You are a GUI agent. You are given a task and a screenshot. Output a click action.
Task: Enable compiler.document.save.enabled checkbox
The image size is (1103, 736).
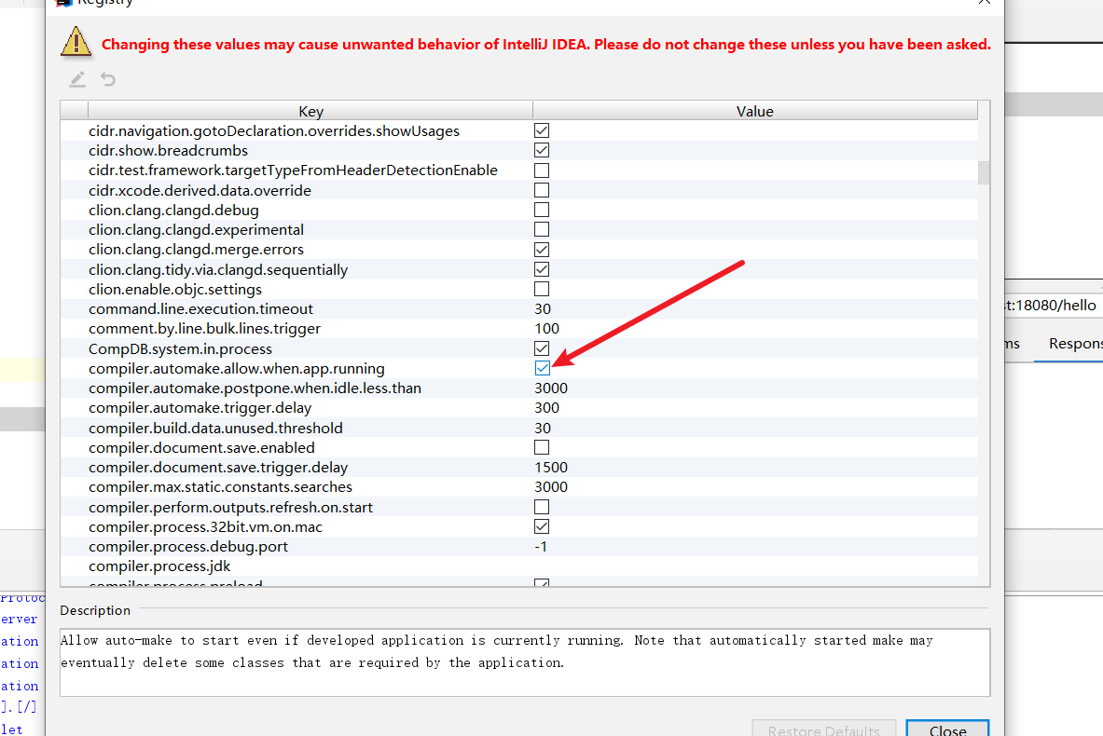[x=542, y=447]
